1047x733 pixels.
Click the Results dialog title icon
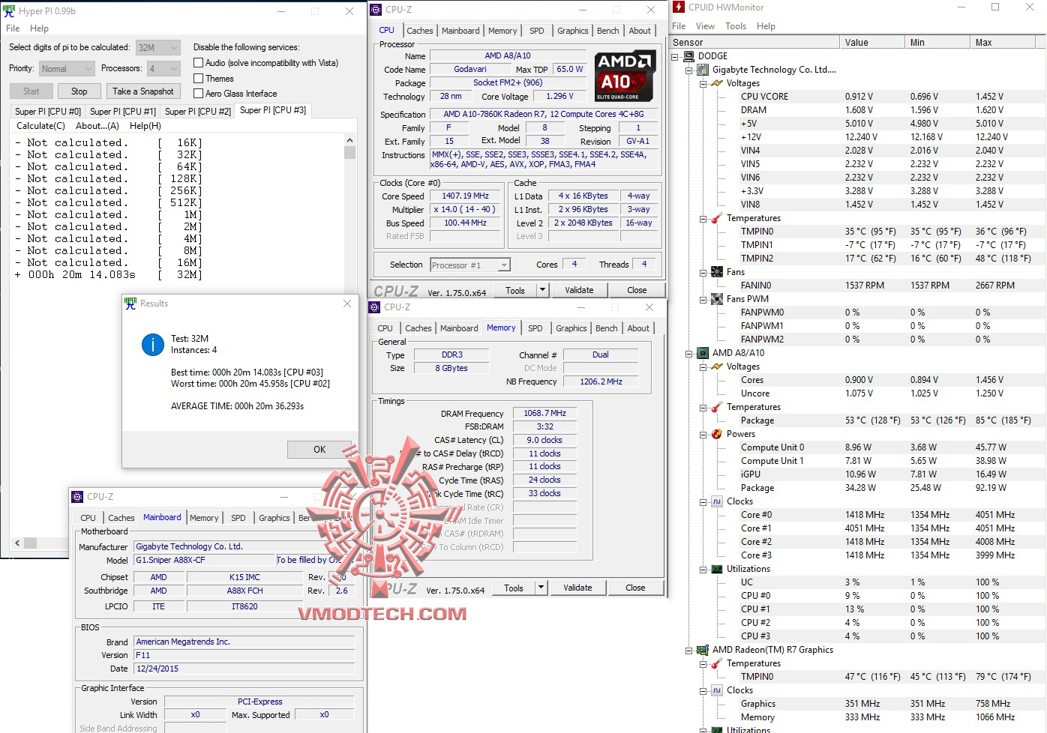(x=130, y=303)
